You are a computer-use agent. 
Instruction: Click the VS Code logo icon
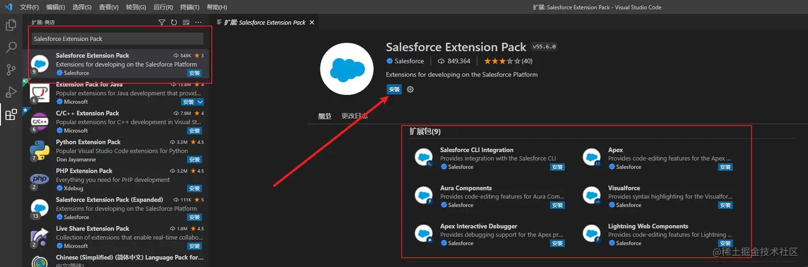[8, 7]
